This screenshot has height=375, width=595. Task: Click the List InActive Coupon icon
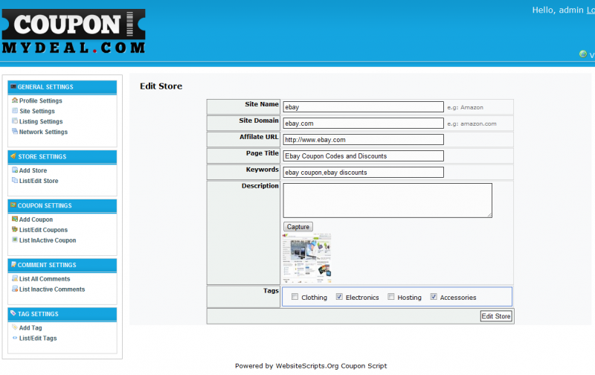[x=15, y=240]
